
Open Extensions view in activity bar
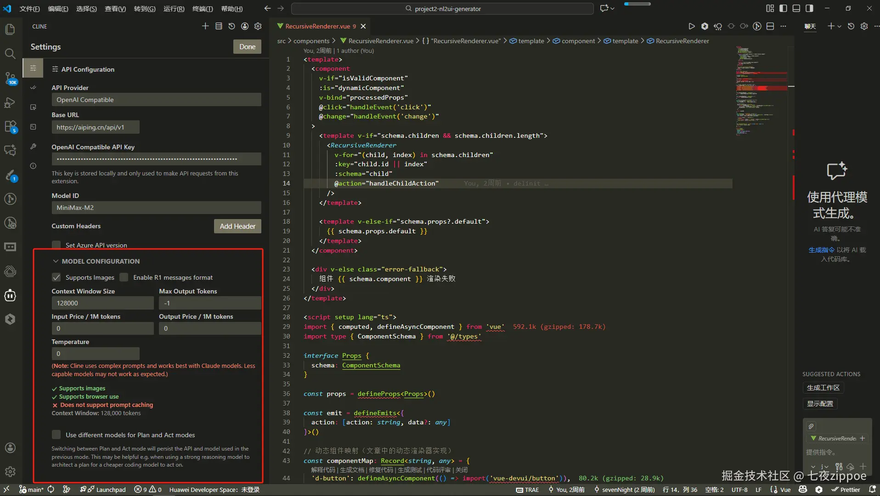point(10,126)
